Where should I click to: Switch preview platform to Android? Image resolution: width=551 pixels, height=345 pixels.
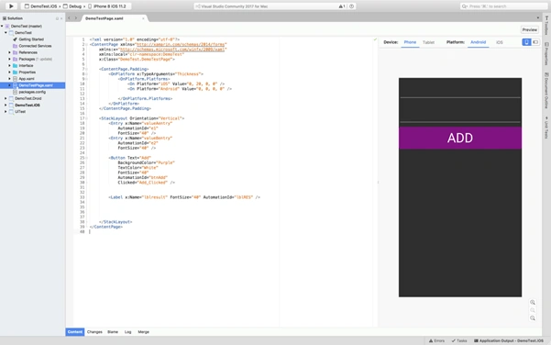tap(478, 42)
